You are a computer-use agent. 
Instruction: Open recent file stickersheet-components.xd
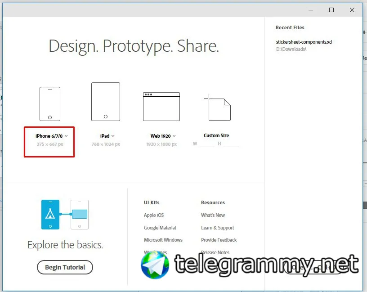[304, 42]
